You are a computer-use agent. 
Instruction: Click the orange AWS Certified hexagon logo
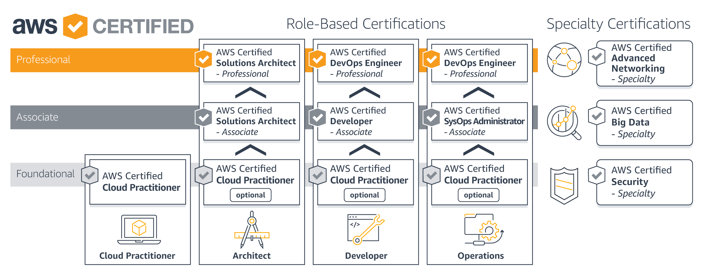coord(75,26)
